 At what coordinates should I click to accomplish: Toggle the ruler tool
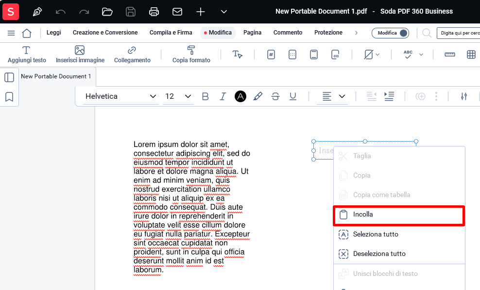[x=450, y=54]
